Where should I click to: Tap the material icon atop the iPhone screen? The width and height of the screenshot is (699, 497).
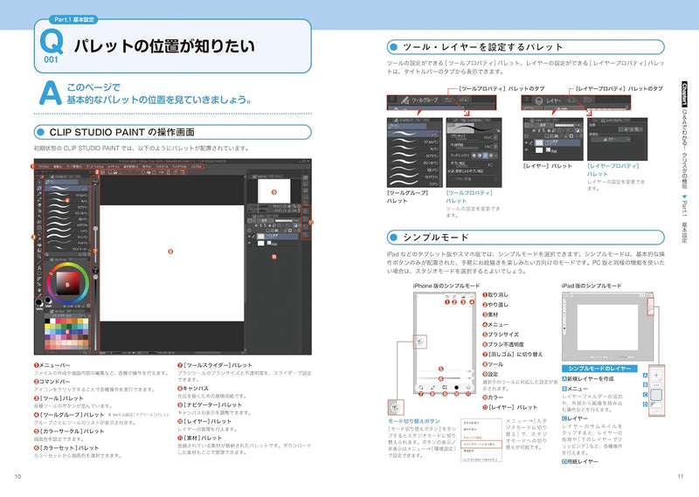463,296
